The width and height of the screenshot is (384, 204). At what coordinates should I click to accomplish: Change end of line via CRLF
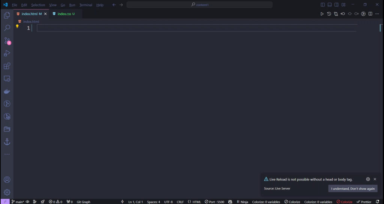(180, 202)
